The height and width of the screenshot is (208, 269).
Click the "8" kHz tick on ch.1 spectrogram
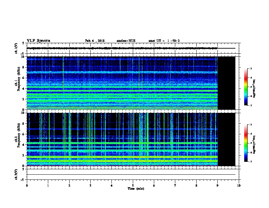click(23, 67)
